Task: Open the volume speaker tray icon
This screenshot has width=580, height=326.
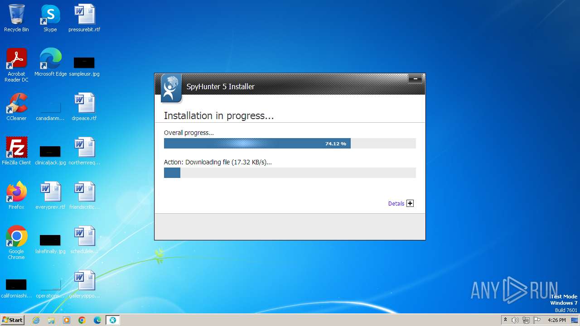Action: click(x=515, y=320)
